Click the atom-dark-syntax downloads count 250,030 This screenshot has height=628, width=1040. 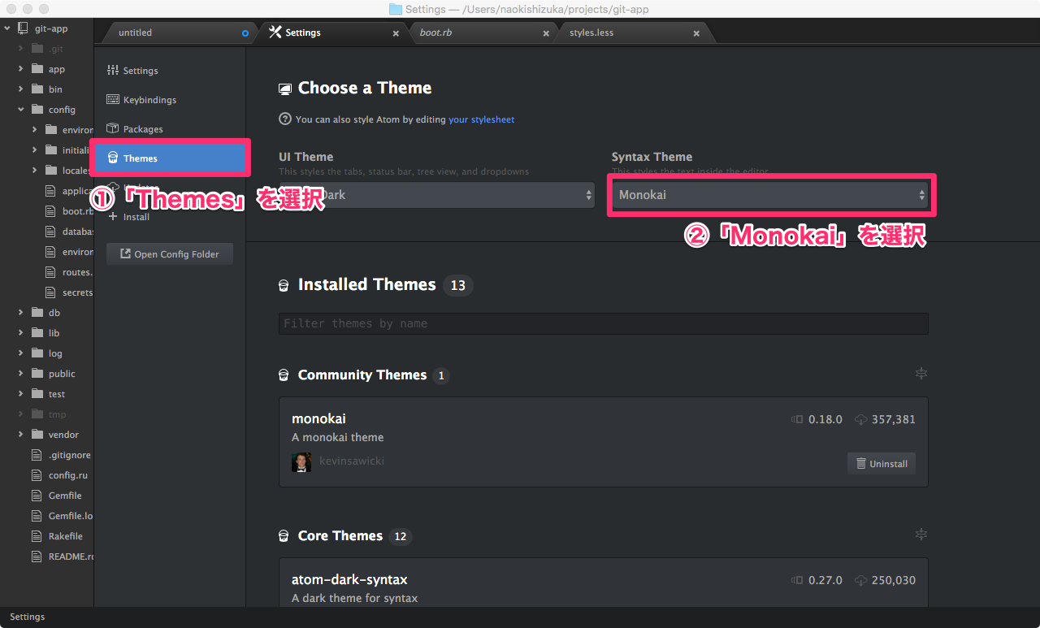click(893, 581)
